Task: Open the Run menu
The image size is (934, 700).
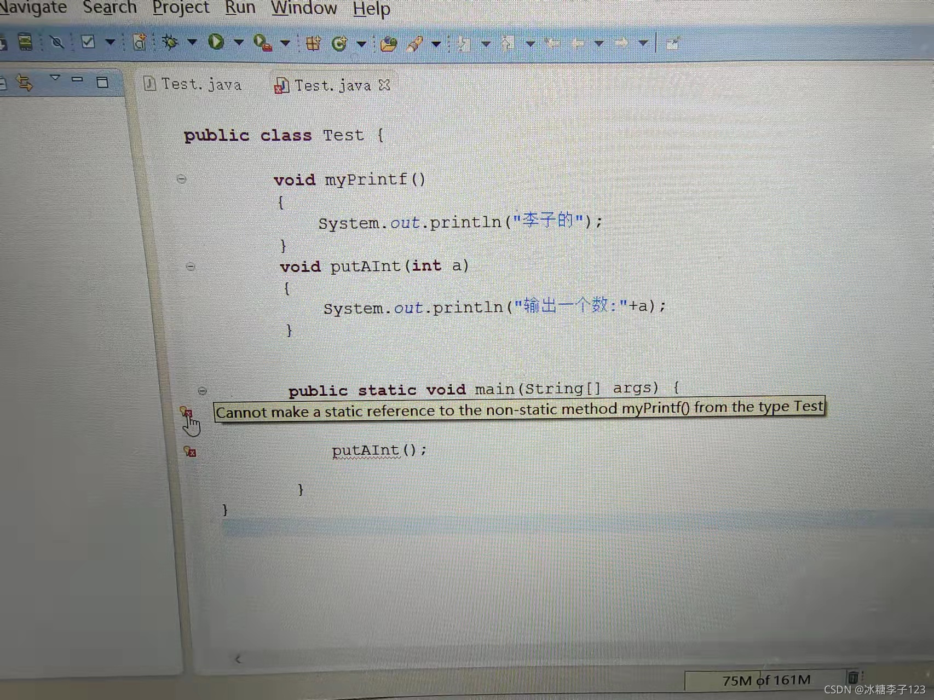Action: click(240, 8)
